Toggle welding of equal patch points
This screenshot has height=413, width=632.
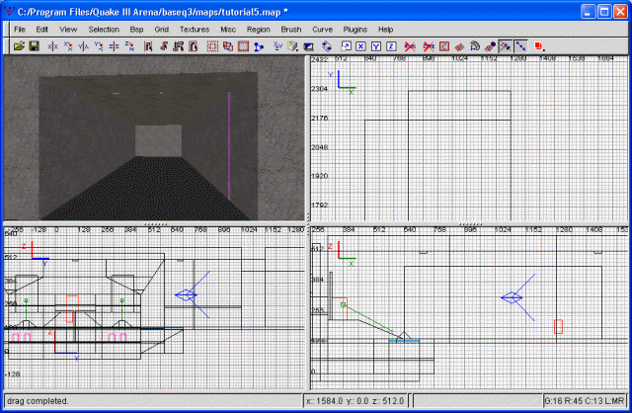[506, 46]
